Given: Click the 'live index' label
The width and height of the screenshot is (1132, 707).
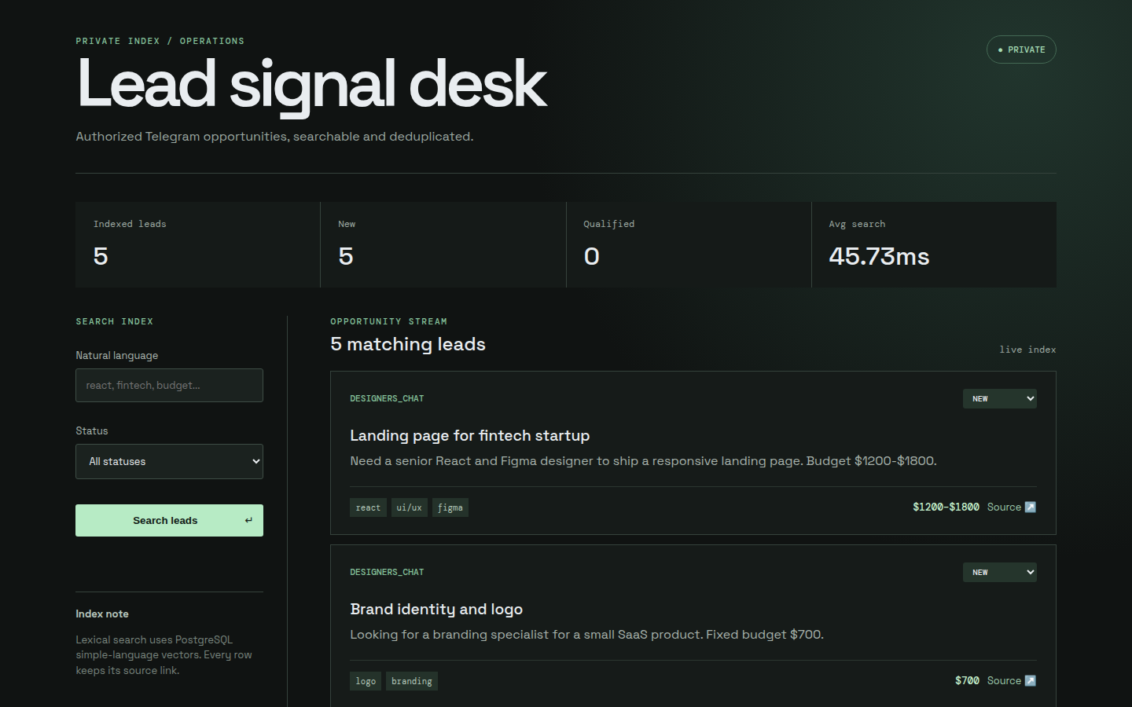Looking at the screenshot, I should tap(1027, 350).
